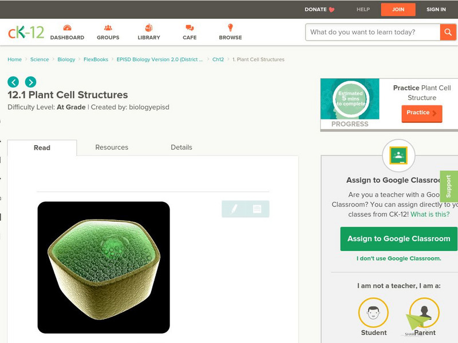The width and height of the screenshot is (458, 343).
Task: Open the Dashboard gauge icon
Action: pyautogui.click(x=67, y=27)
